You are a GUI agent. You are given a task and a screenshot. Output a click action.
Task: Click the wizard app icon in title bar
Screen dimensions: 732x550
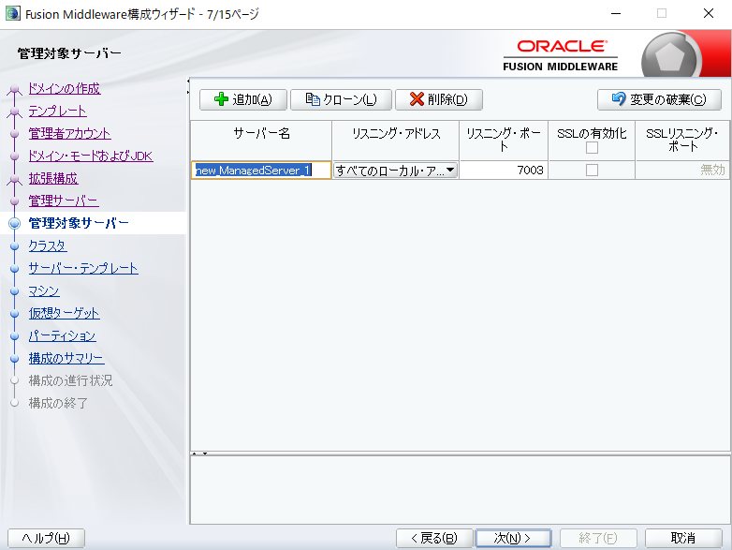(x=12, y=14)
